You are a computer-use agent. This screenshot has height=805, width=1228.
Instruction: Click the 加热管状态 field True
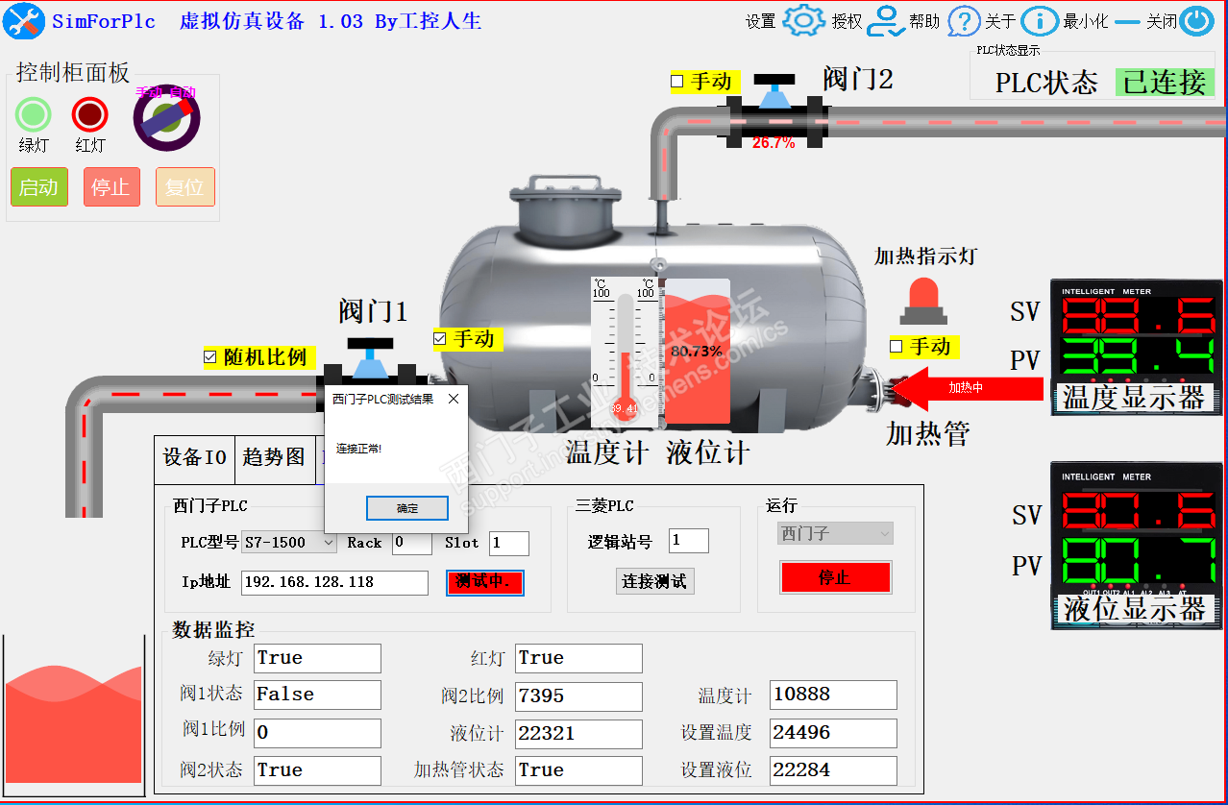(x=578, y=770)
